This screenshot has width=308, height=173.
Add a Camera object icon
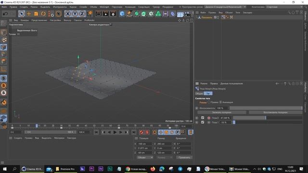click(187, 14)
